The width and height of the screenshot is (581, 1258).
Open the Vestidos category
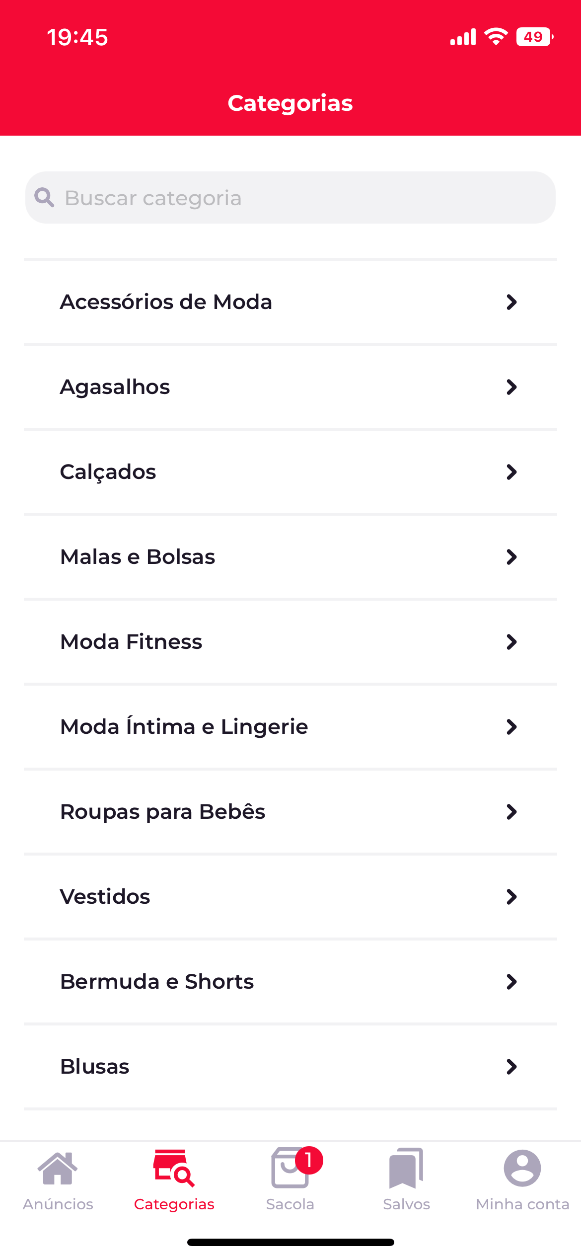click(290, 897)
